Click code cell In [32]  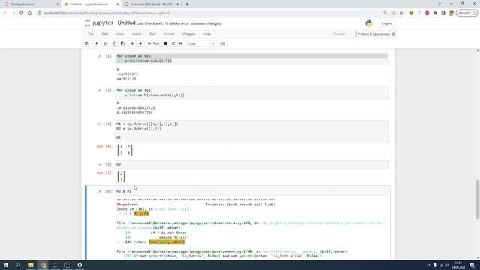click(252, 58)
